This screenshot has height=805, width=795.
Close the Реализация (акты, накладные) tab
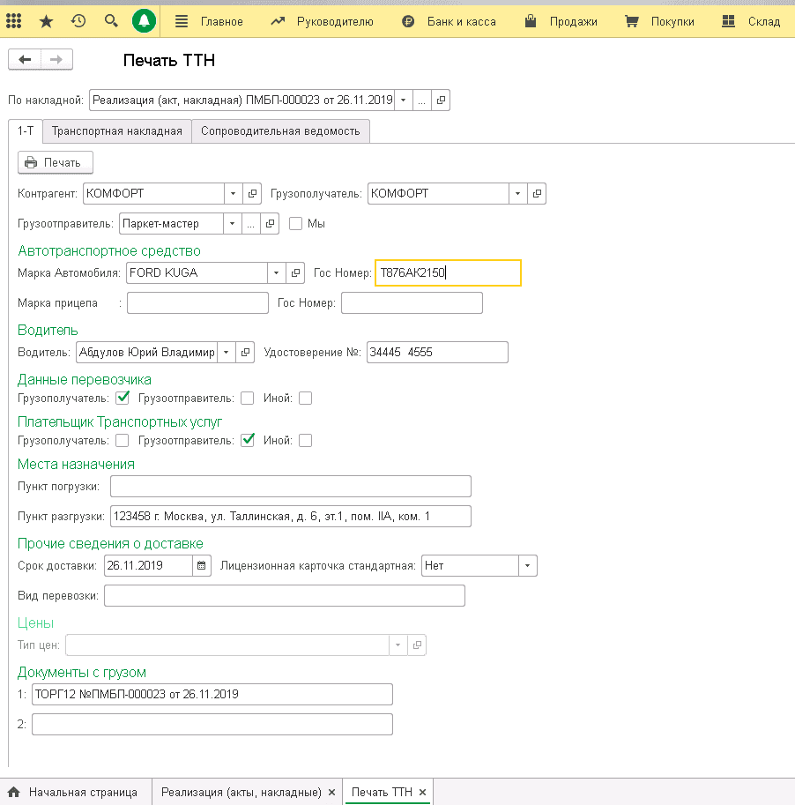[332, 792]
